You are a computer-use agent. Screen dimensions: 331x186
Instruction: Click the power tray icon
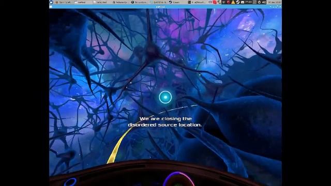260,2
